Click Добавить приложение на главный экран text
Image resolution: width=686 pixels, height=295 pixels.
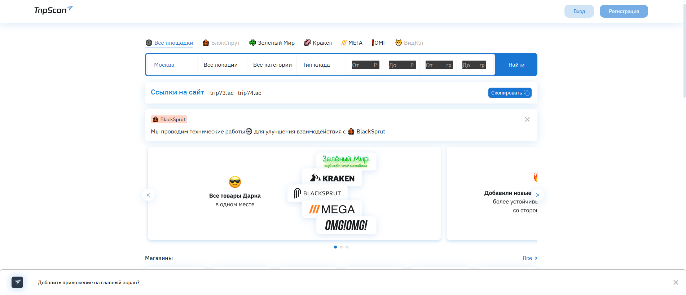tap(89, 282)
